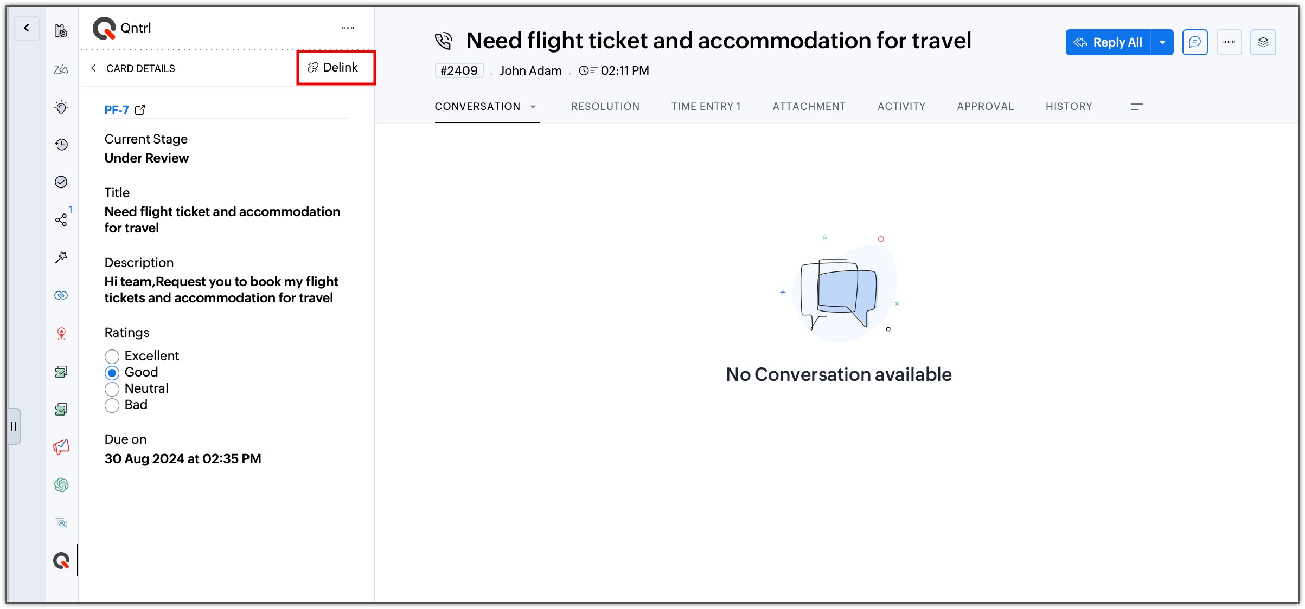Open the lightbulb sidebar icon

click(x=61, y=107)
